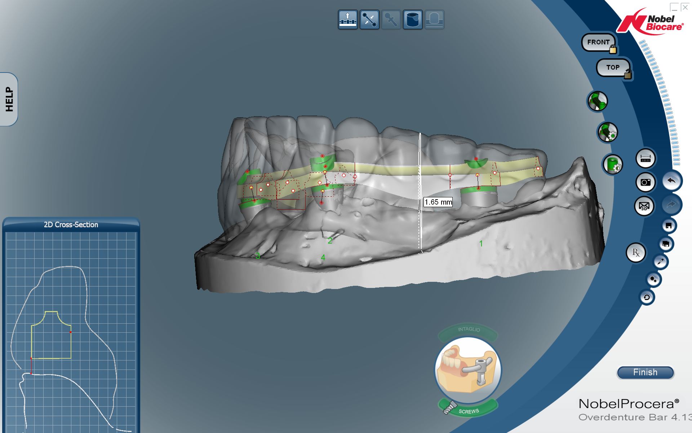Click the reset rotate arrow icon
Image resolution: width=692 pixels, height=433 pixels.
[x=647, y=297]
